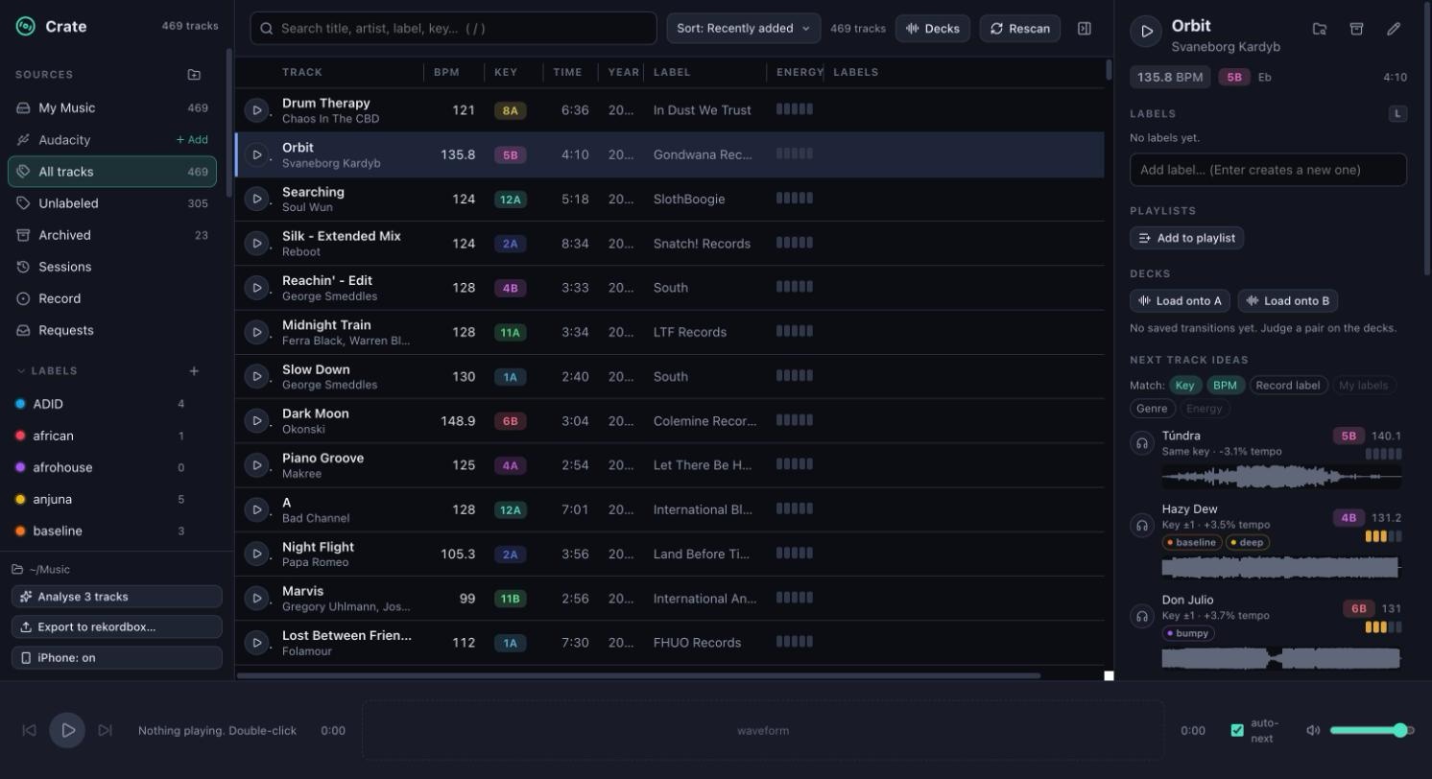This screenshot has width=1432, height=779.
Task: Enable Energy match chip
Action: [1204, 409]
